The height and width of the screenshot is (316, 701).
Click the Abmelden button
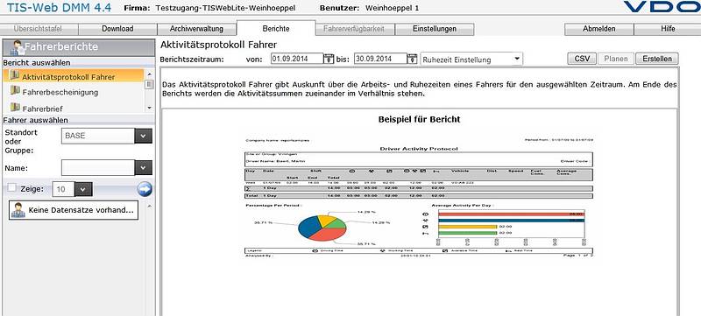tap(599, 29)
